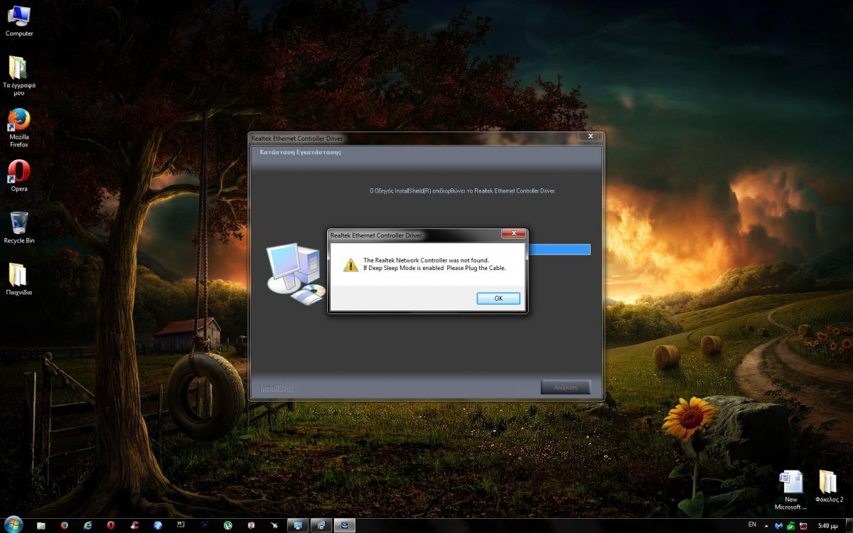The width and height of the screenshot is (853, 533).
Task: Open the Windows Start menu
Action: tap(14, 524)
